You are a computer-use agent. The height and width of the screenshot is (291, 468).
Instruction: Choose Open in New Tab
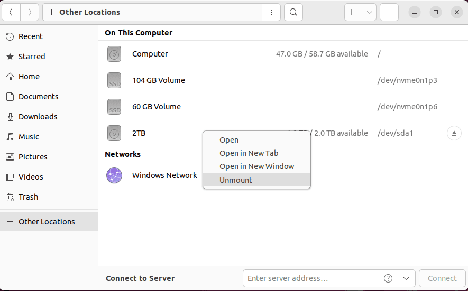click(x=256, y=153)
